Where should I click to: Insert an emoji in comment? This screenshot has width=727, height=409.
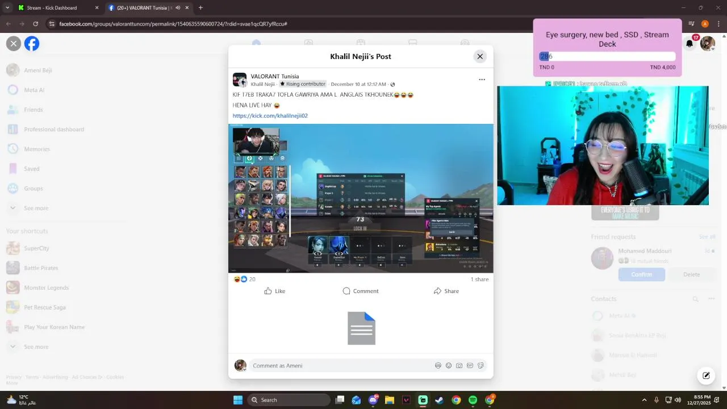[449, 365]
